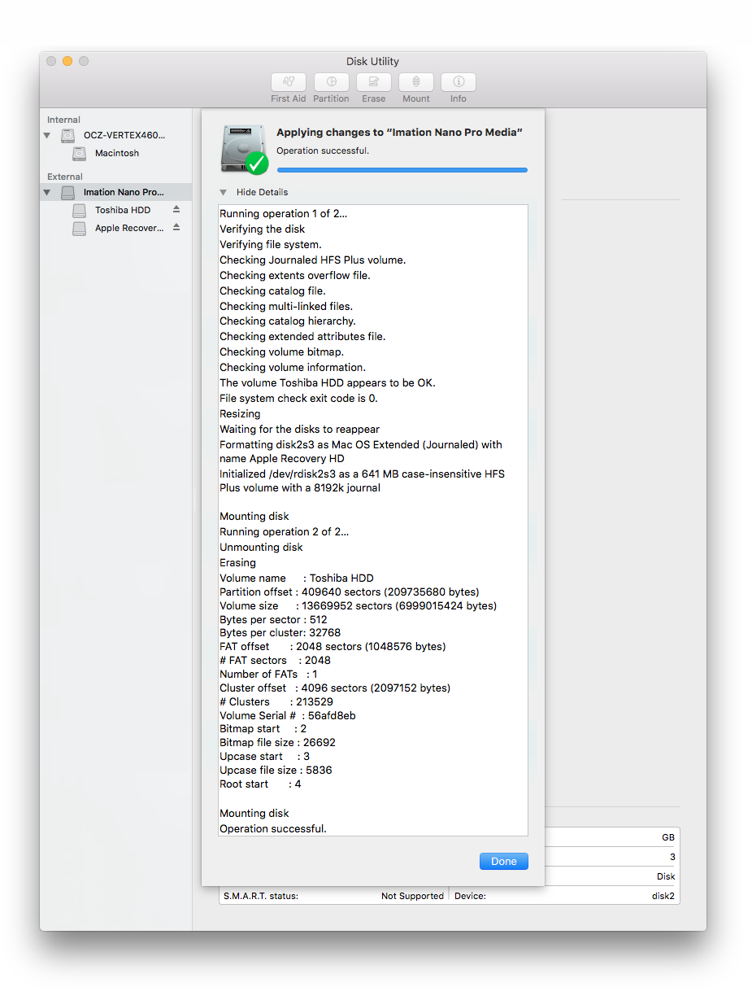Click "Number of FATs : 1" line
752x1000 pixels.
point(268,675)
